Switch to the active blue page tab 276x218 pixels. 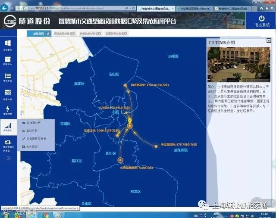pyautogui.click(x=38, y=34)
